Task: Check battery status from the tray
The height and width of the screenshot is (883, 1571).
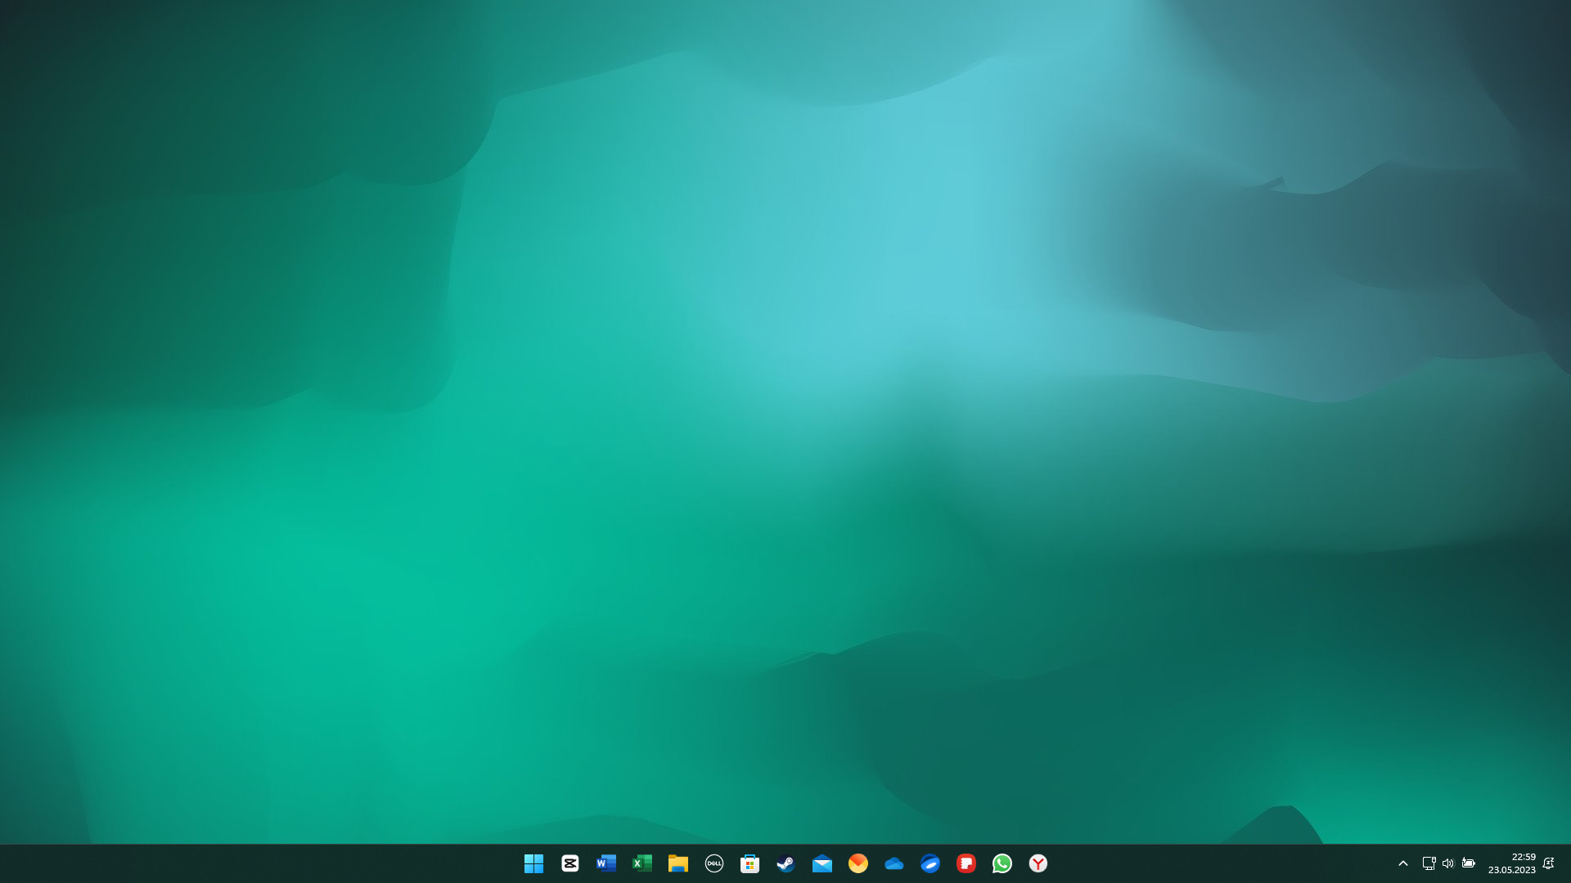Action: pos(1469,863)
